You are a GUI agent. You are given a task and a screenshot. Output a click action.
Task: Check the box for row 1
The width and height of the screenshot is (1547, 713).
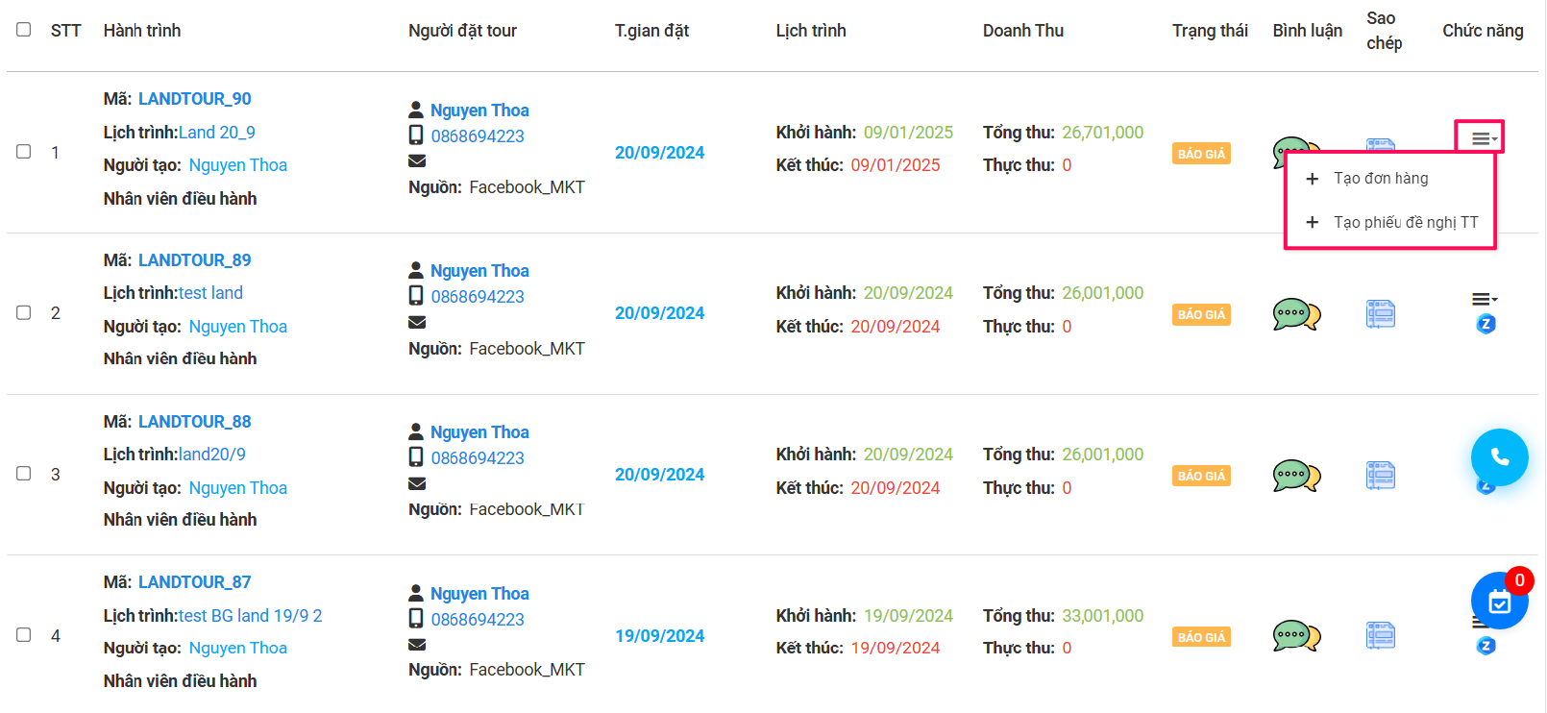[x=24, y=152]
